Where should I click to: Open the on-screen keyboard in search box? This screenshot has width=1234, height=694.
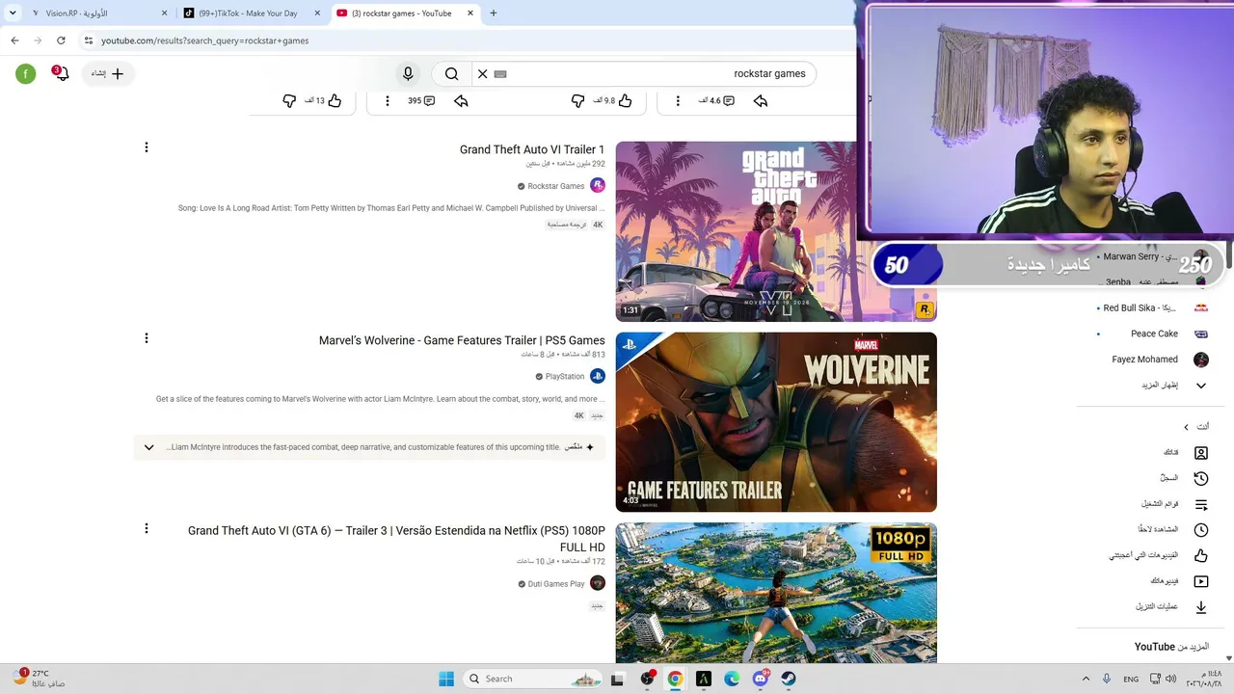(500, 74)
